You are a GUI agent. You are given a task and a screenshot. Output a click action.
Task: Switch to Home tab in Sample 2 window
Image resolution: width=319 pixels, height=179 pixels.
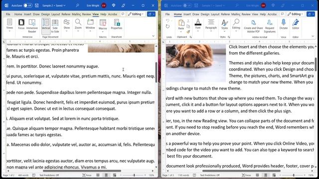point(18,14)
